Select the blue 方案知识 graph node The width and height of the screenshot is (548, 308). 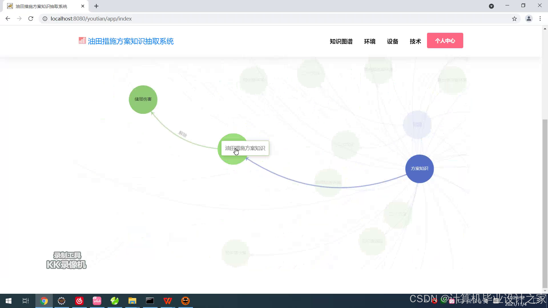click(419, 169)
